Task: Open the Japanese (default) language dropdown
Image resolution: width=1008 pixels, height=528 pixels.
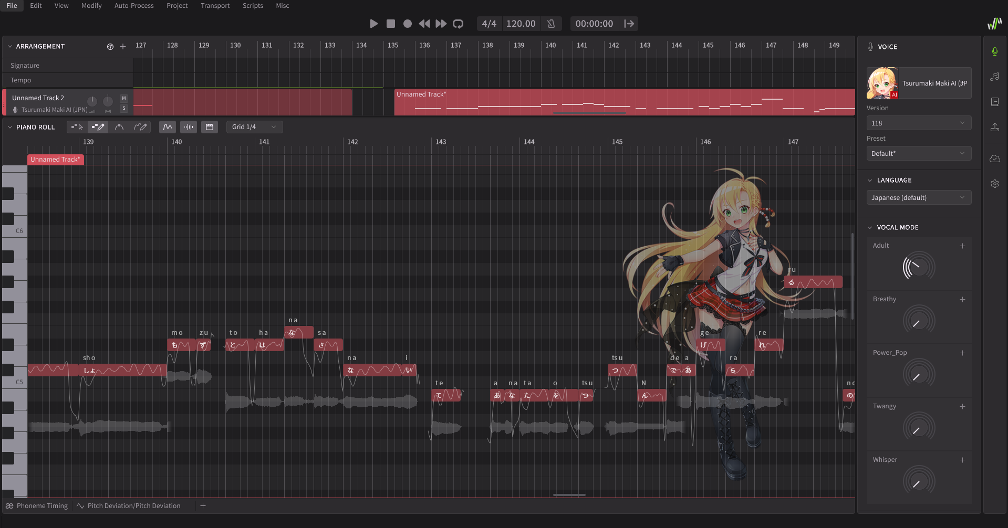Action: pyautogui.click(x=919, y=197)
